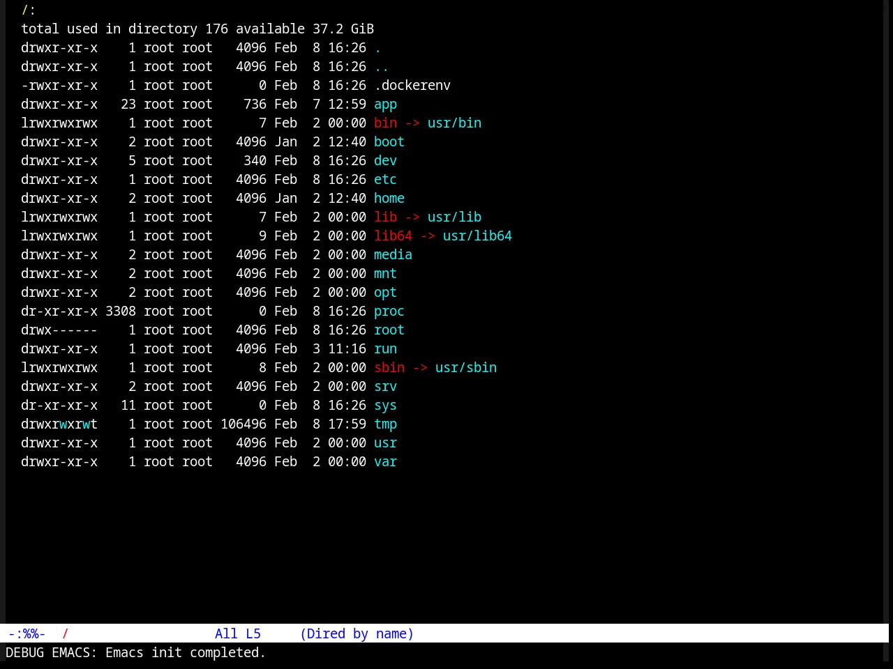This screenshot has width=893, height=669.
Task: Click the L5 line number indicator
Action: (253, 633)
